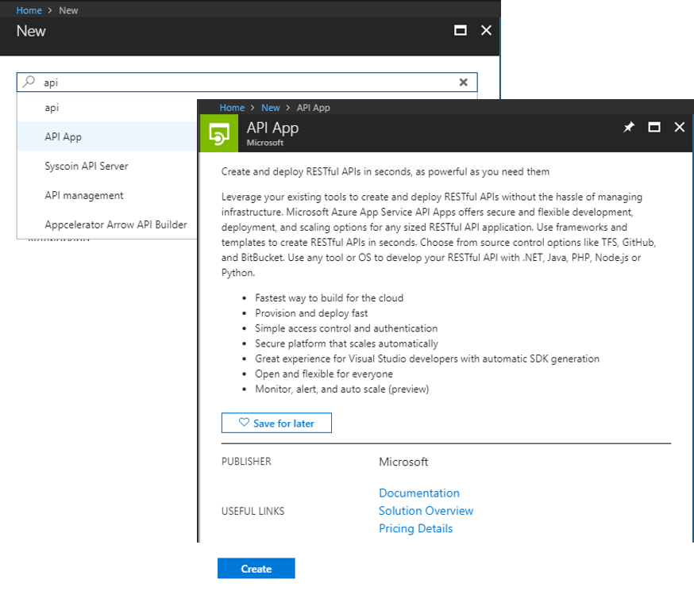Close the New blade
Viewport: 694px width, 606px height.
coord(486,30)
